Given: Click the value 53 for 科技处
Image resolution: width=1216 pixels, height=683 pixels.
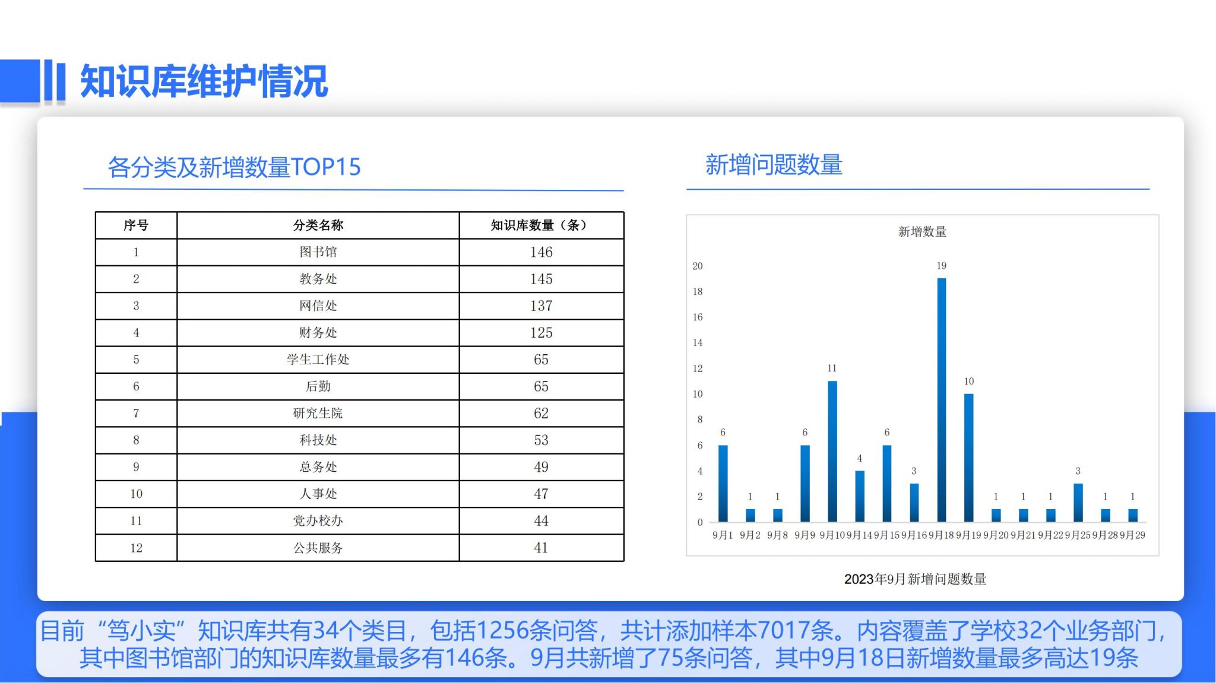Looking at the screenshot, I should click(x=541, y=440).
